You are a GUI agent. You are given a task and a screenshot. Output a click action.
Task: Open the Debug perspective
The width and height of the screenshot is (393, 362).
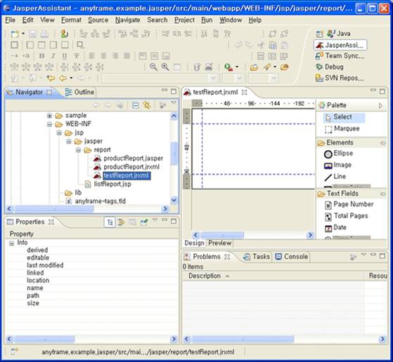(x=330, y=67)
